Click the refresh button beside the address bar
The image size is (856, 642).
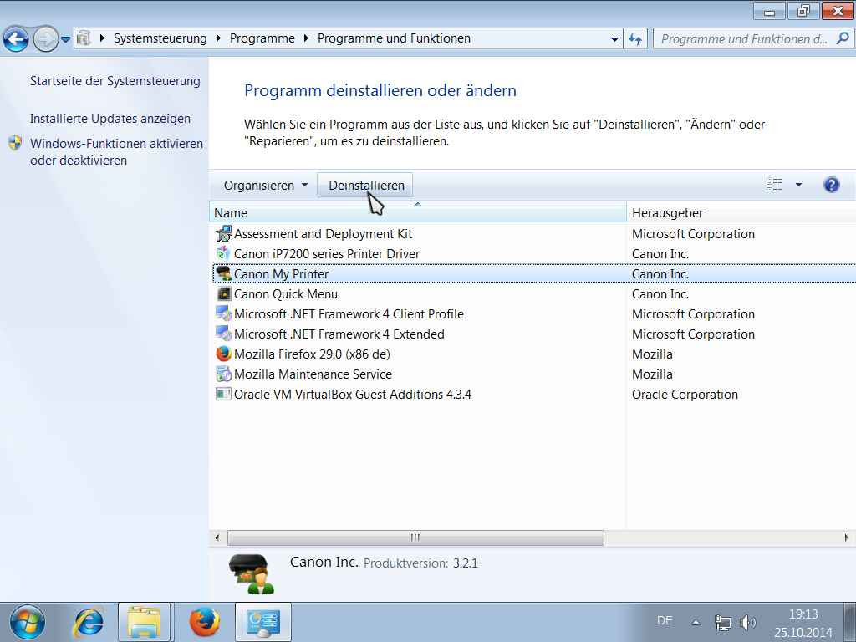(x=635, y=39)
